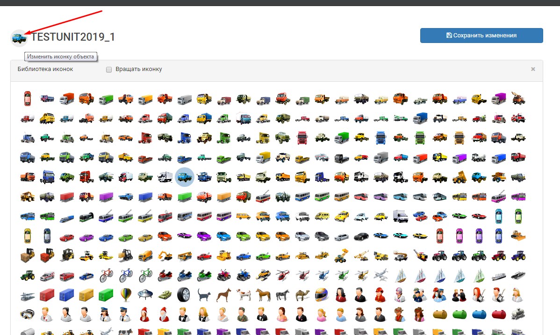The width and height of the screenshot is (560, 335).
Task: Select the red ATV quad bike icon
Action: 224,275
